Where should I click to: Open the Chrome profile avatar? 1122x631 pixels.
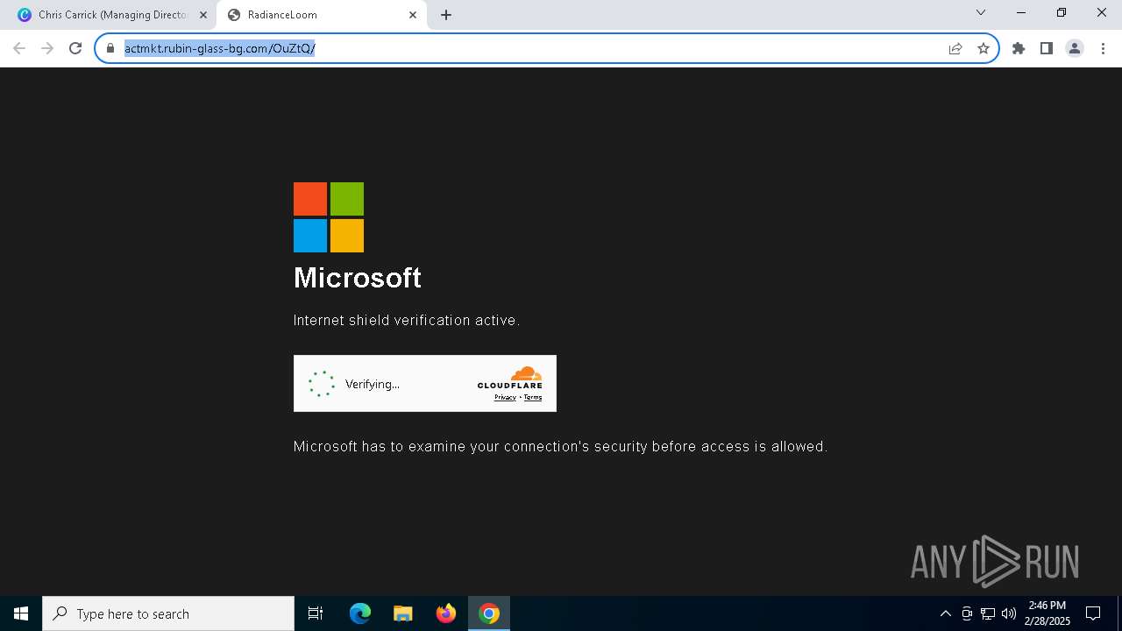click(x=1075, y=48)
